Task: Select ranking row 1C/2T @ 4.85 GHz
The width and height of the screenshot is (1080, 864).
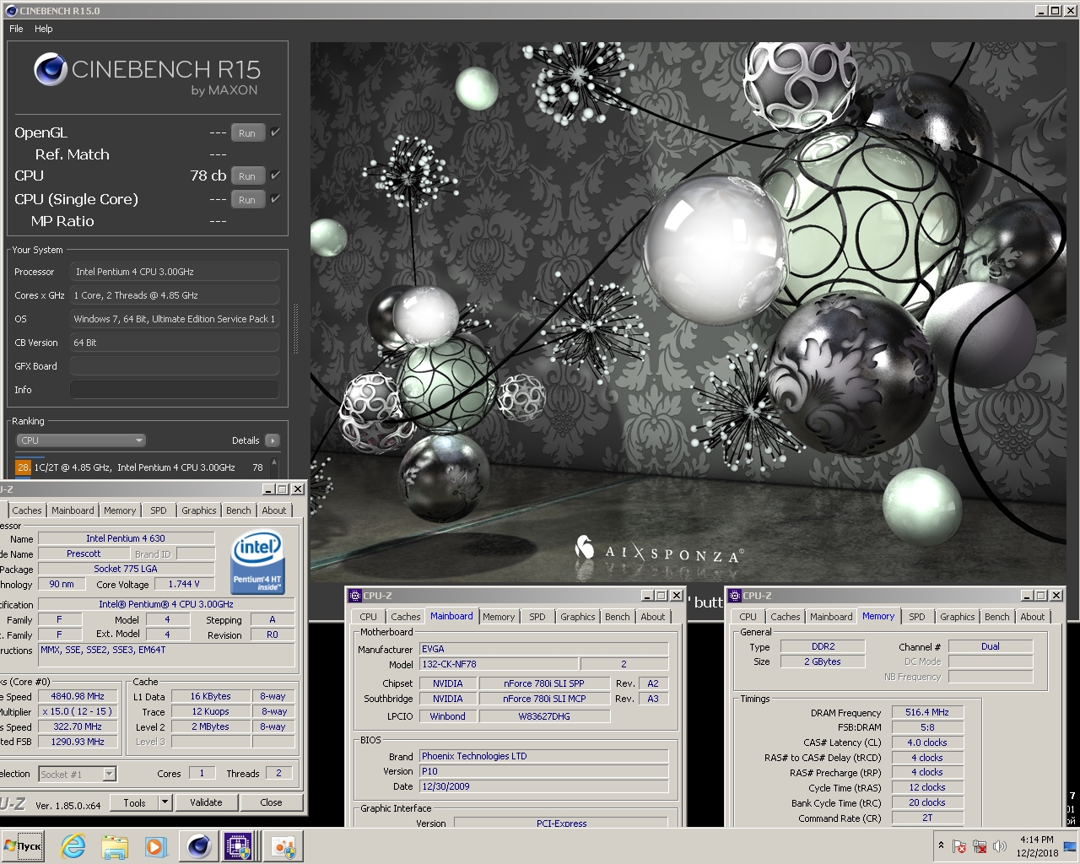Action: point(142,467)
